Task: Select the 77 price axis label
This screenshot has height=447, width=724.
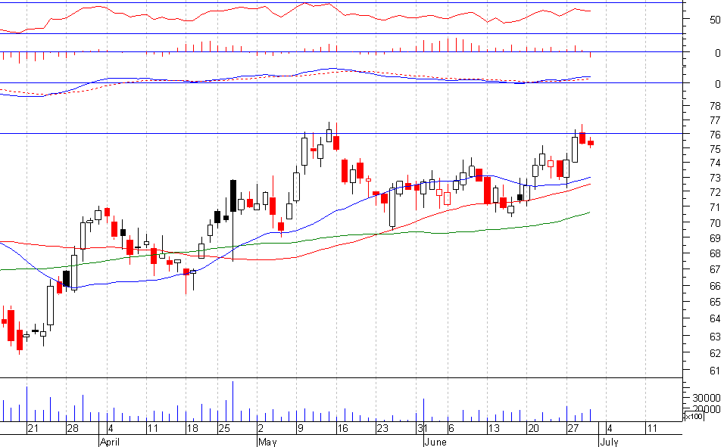Action: (x=715, y=120)
